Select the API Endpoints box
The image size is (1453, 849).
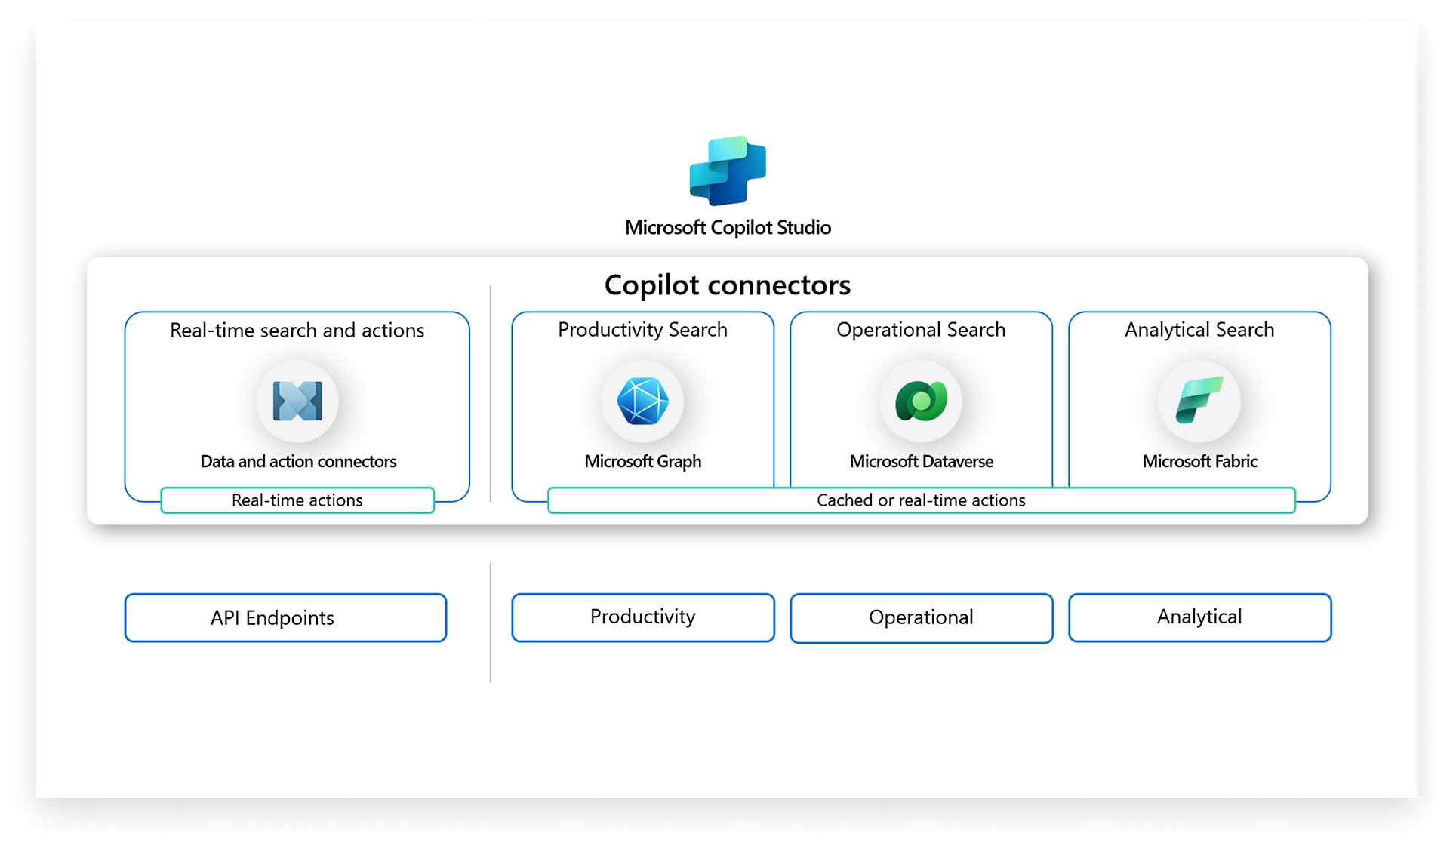(285, 618)
